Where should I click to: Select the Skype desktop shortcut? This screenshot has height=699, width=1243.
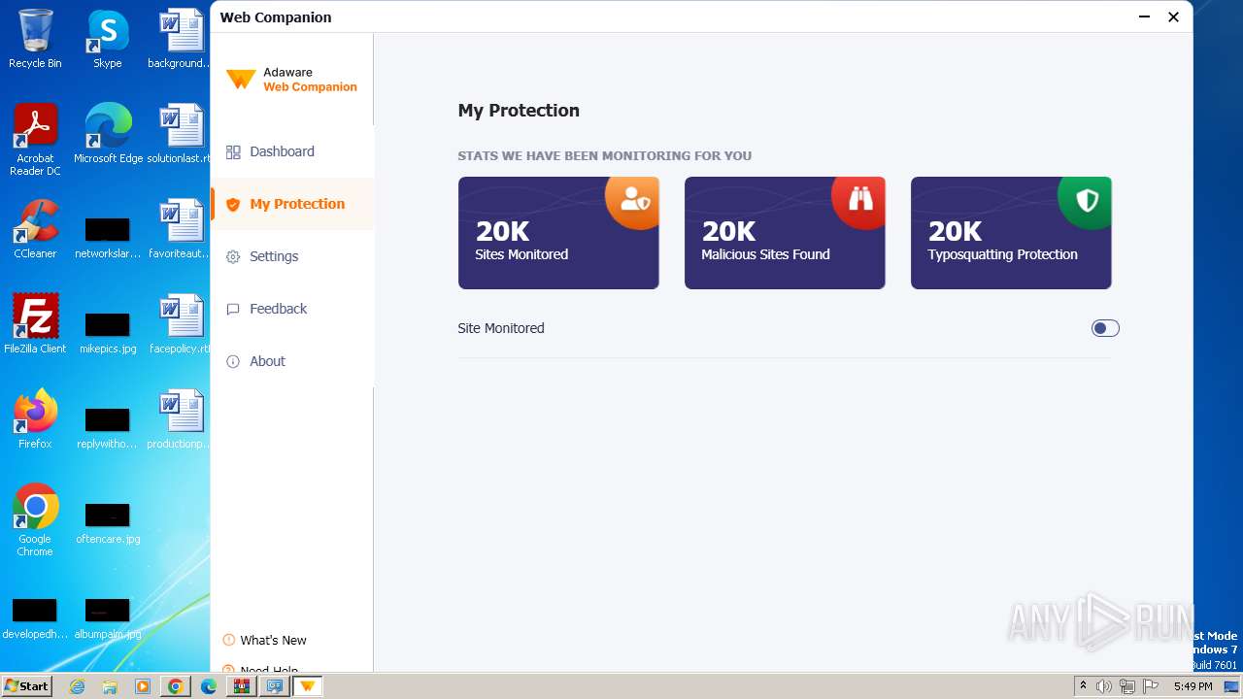[x=108, y=39]
